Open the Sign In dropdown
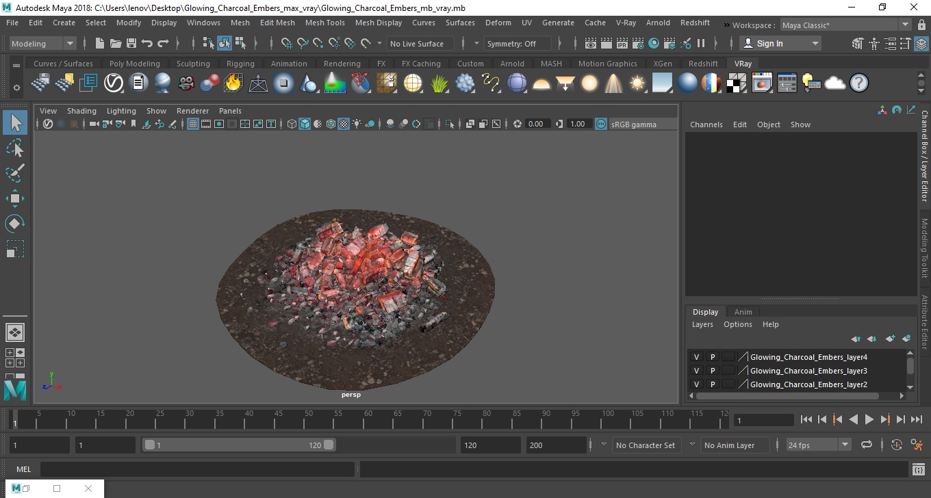The height and width of the screenshot is (498, 931). click(780, 43)
